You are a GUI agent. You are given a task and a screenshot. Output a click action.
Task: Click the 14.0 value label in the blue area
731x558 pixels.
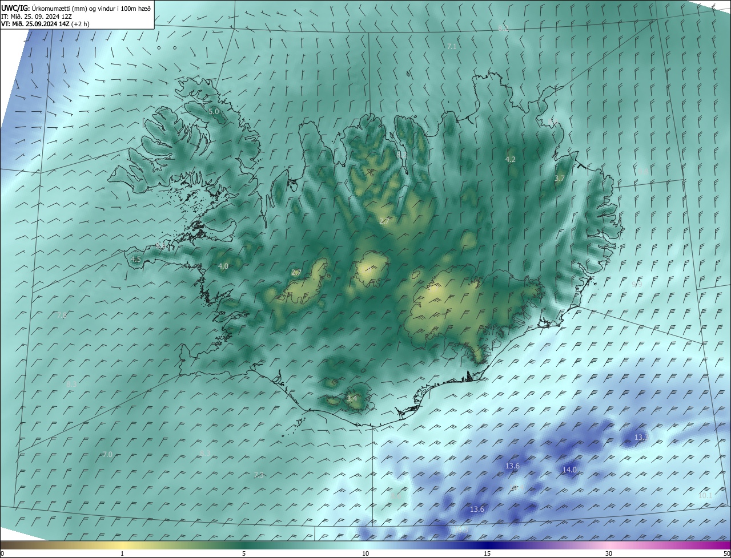point(569,470)
